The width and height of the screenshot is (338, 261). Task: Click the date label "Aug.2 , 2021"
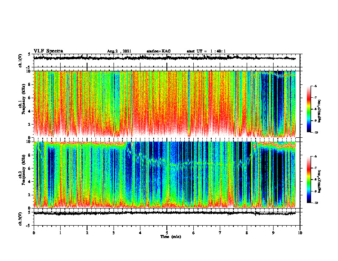coord(119,51)
